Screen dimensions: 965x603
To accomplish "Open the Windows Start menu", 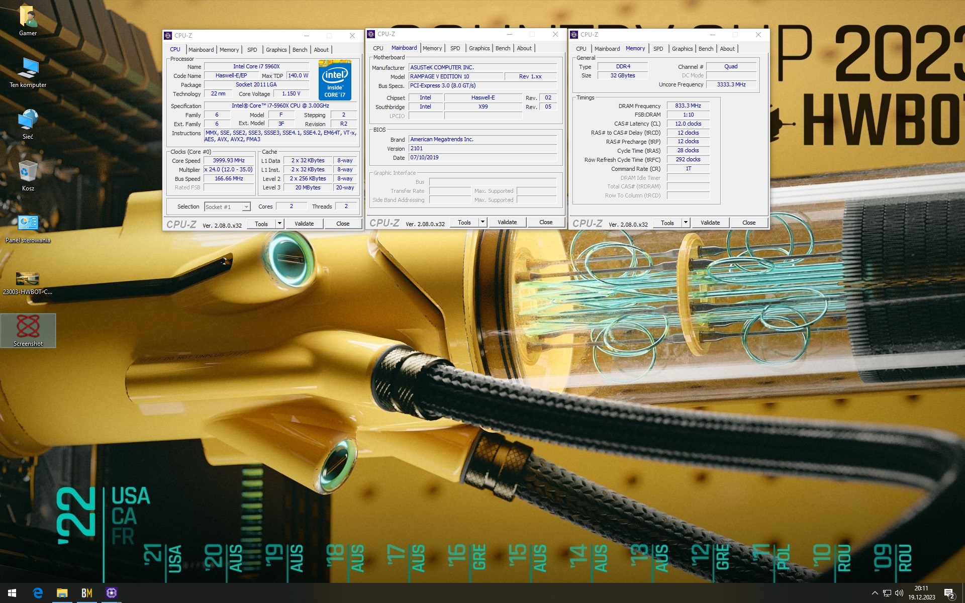I will tap(12, 593).
